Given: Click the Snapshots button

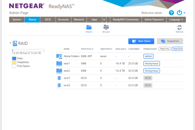Looking at the screenshot, I should pos(170,41).
